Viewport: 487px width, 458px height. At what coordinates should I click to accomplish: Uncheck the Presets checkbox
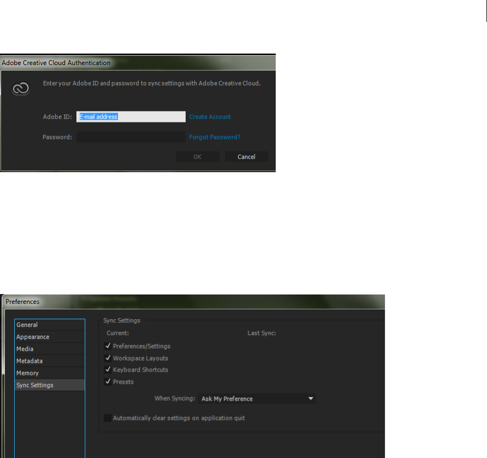(108, 381)
